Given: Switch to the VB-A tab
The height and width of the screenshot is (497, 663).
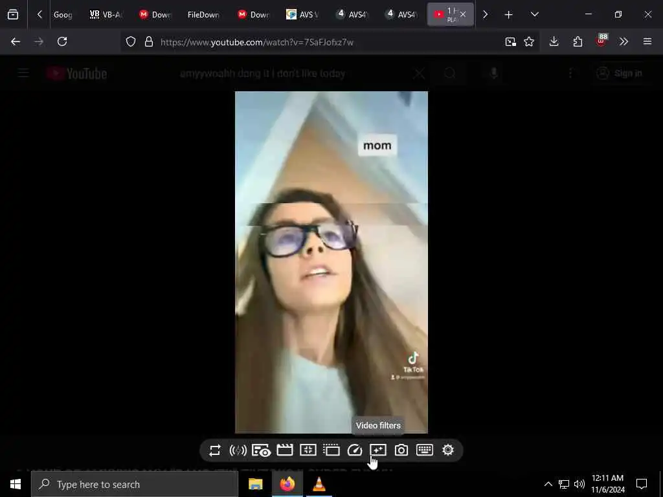Looking at the screenshot, I should [106, 15].
